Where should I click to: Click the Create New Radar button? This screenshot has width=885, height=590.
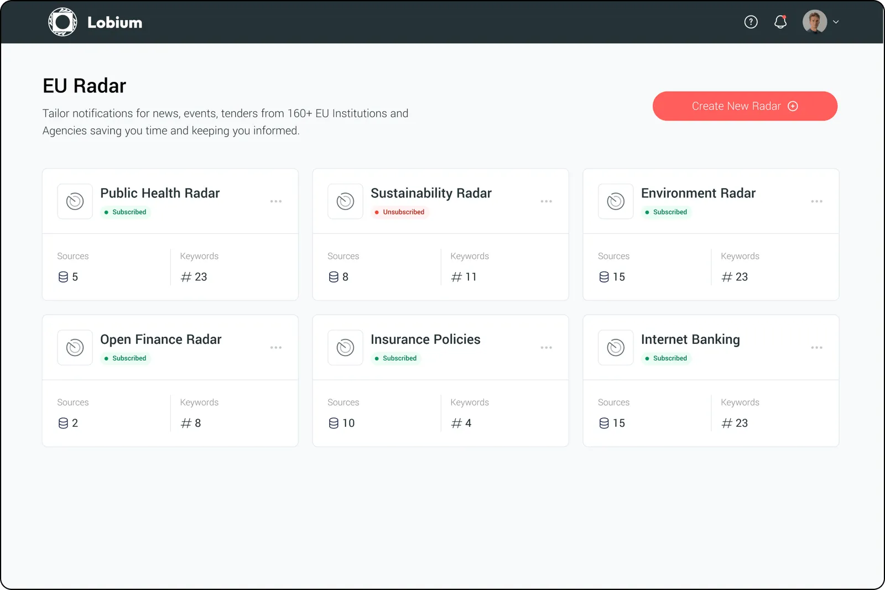click(745, 106)
